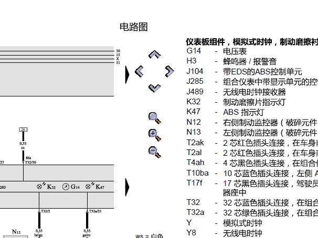This screenshot has width=318, height=238.
Task: Click the zoom in magnifier icon
Action: [x=155, y=135]
